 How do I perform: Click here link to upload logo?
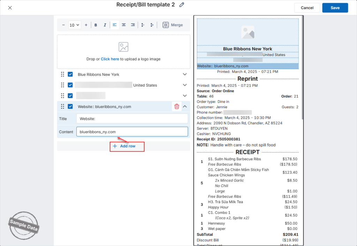(110, 59)
